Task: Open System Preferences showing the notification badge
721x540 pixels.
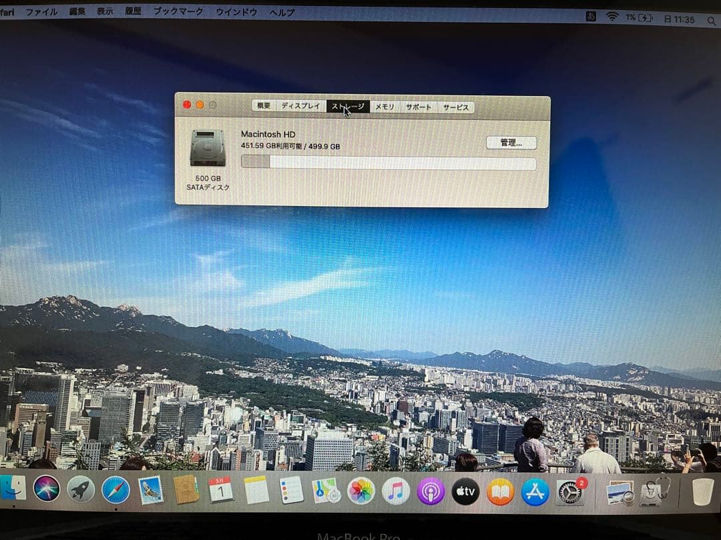Action: tap(571, 492)
